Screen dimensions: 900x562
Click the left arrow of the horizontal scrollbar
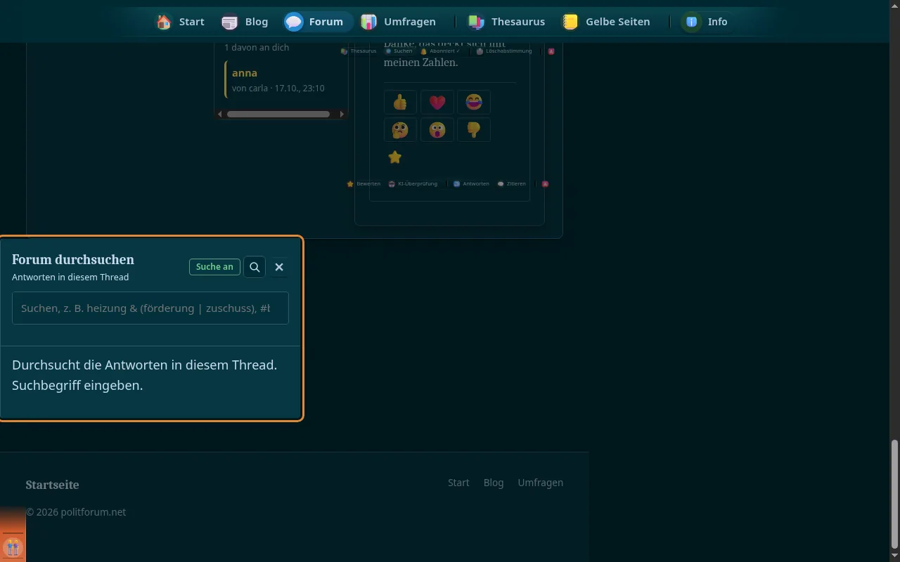click(220, 114)
